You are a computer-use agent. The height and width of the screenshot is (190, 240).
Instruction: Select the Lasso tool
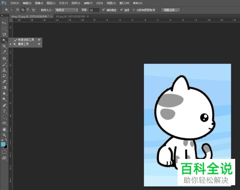[x=4, y=34]
